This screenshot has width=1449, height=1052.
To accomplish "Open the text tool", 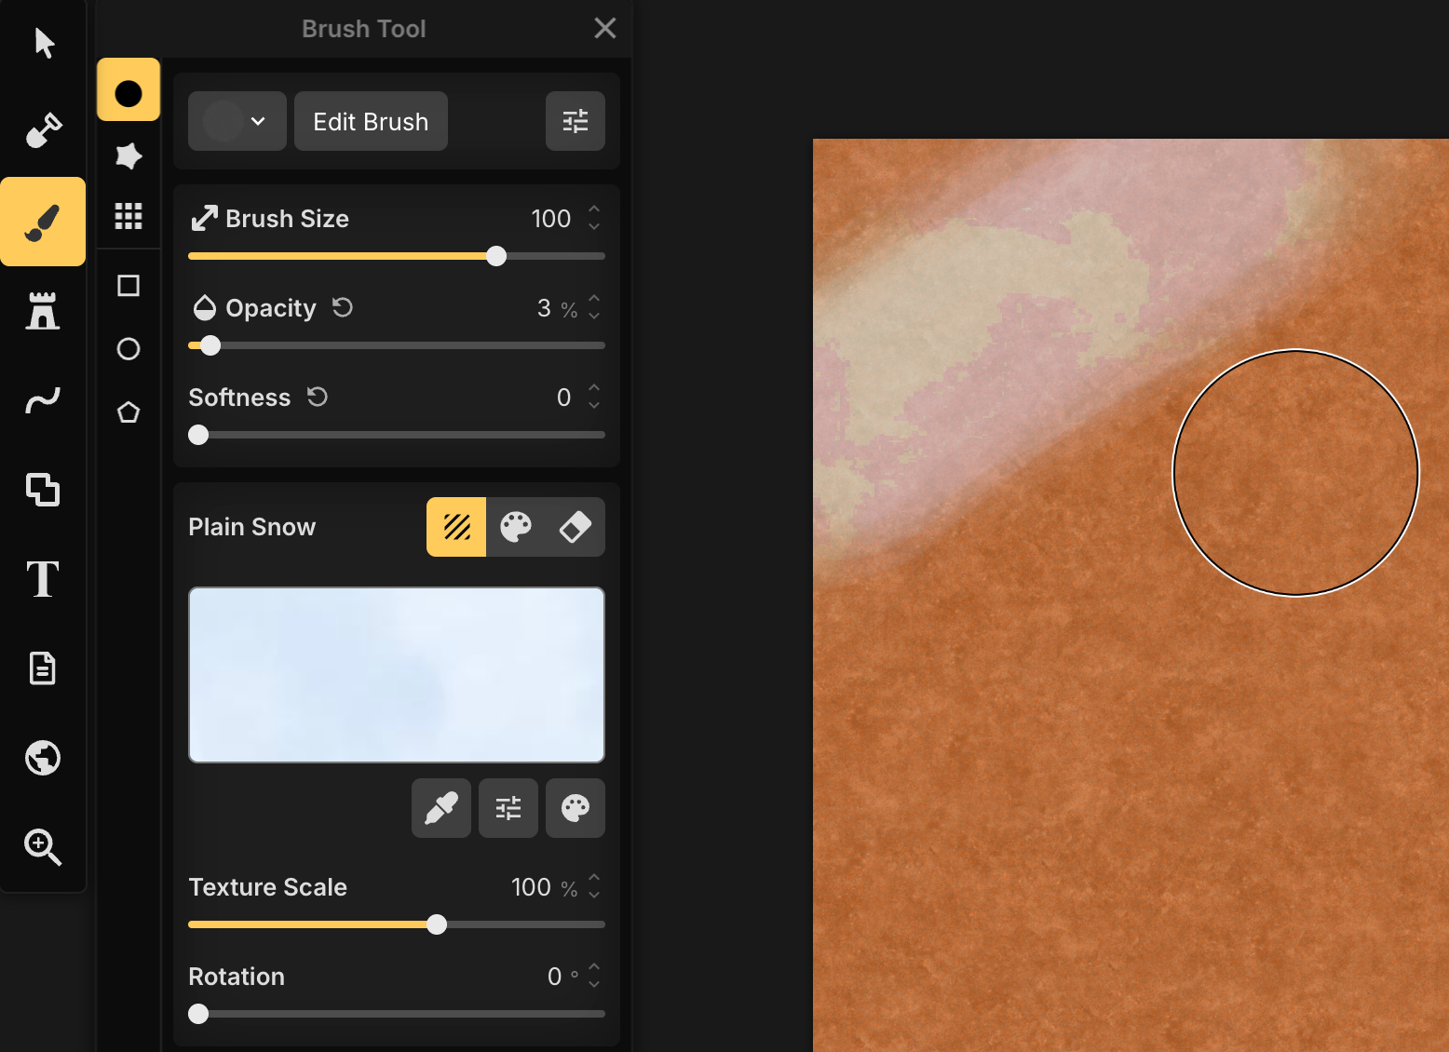I will pyautogui.click(x=43, y=579).
